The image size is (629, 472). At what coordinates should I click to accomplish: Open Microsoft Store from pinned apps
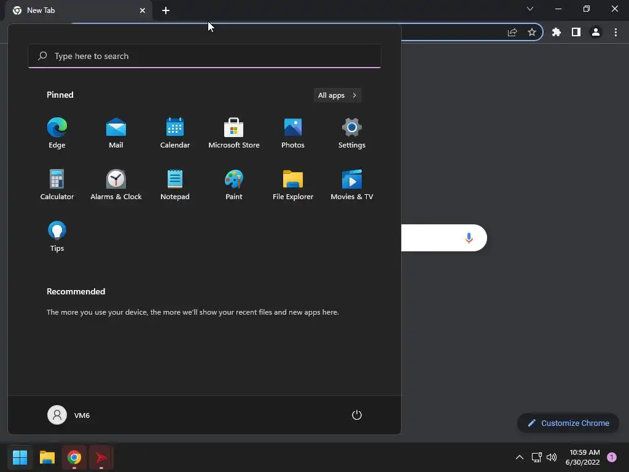[234, 133]
